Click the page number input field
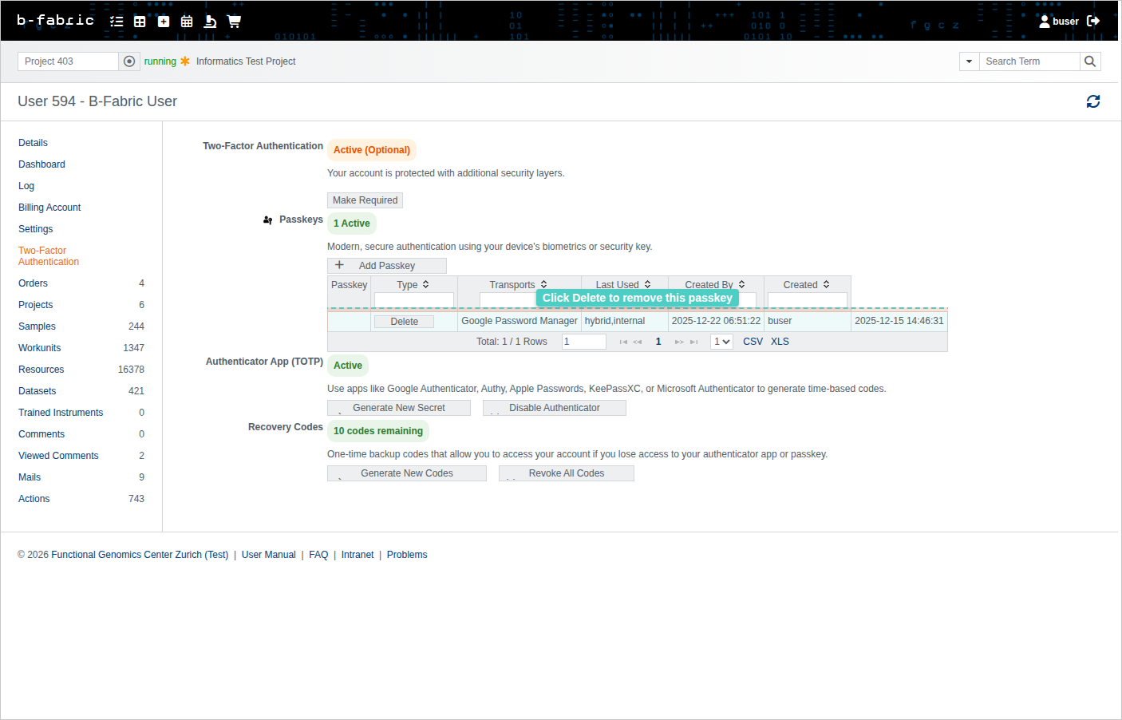 583,342
